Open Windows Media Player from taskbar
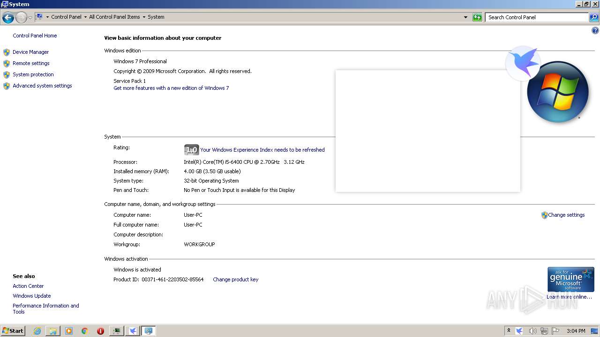The height and width of the screenshot is (337, 600). coord(69,331)
